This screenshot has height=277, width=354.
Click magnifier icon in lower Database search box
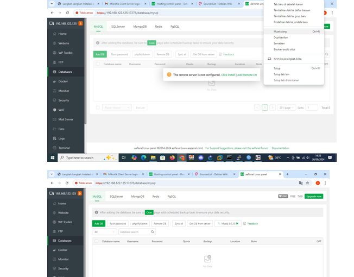click(x=153, y=231)
